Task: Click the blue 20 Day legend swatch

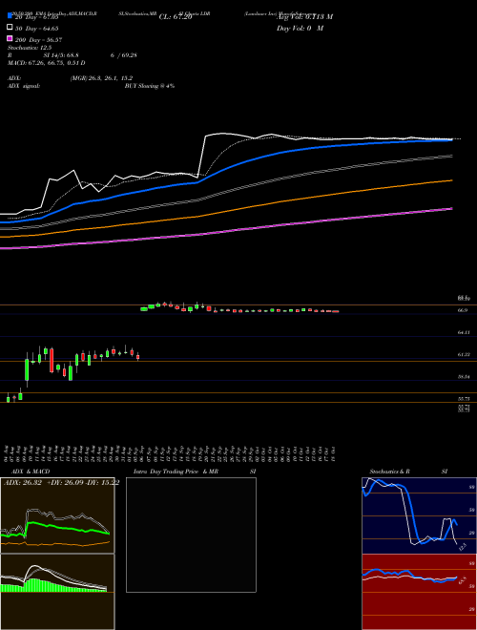Action: [x=10, y=15]
